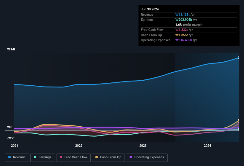
Task: Click the ₩0 y-axis label
Action: [10, 127]
